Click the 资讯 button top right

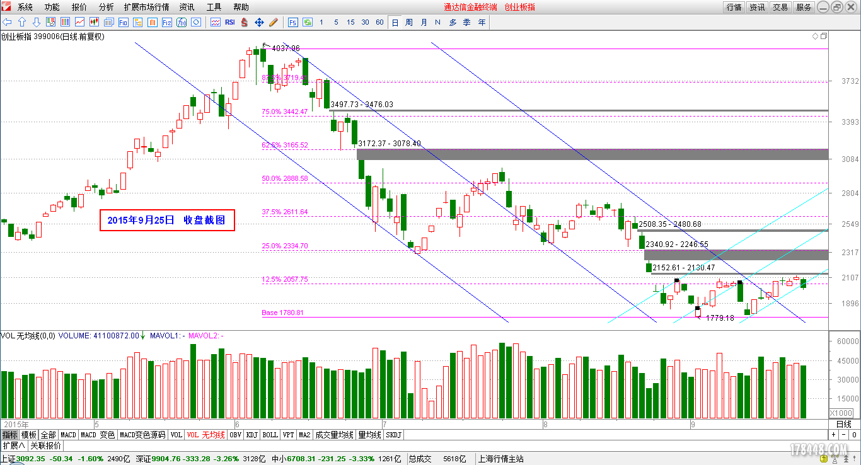pos(757,7)
